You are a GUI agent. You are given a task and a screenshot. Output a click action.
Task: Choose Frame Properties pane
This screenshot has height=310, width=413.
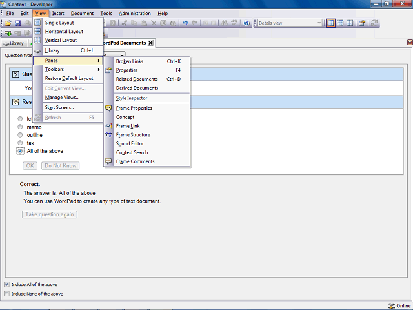point(147,108)
